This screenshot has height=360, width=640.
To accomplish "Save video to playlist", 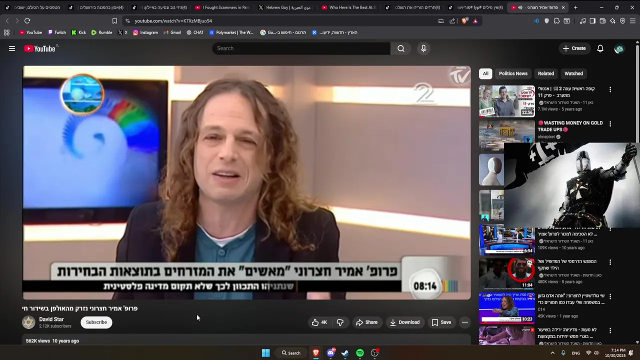I will pyautogui.click(x=441, y=322).
